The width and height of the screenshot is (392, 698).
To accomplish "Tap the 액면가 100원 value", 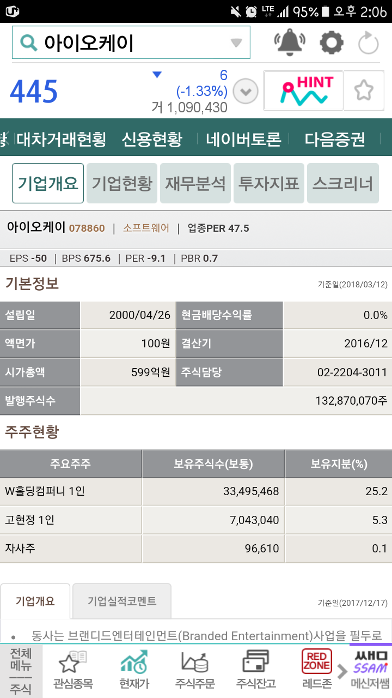I will click(156, 344).
